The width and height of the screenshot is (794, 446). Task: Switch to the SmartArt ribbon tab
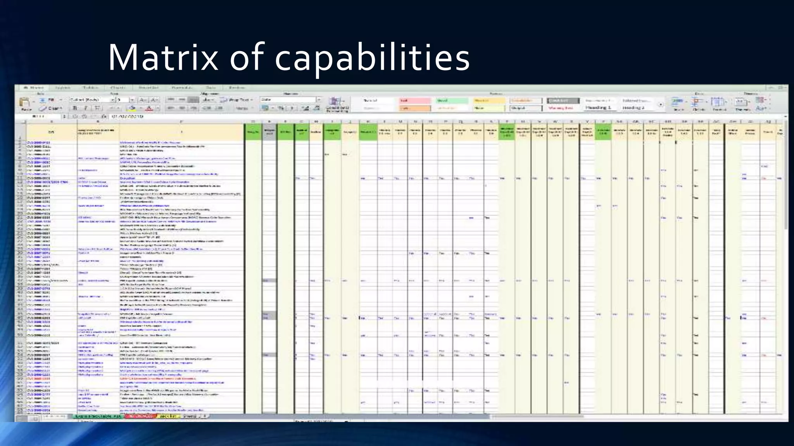pyautogui.click(x=149, y=88)
